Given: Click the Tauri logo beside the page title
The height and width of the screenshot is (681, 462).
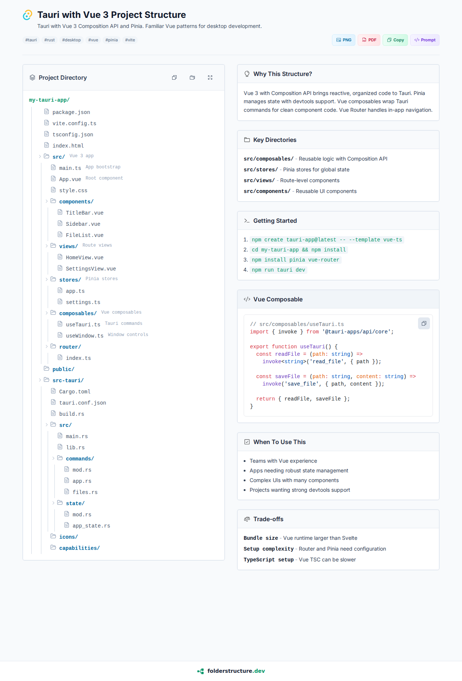Looking at the screenshot, I should 28,15.
